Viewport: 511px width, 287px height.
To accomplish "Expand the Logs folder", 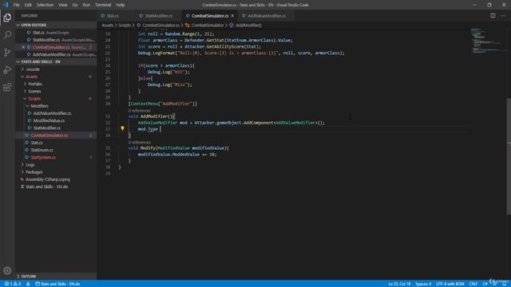I will (30, 165).
